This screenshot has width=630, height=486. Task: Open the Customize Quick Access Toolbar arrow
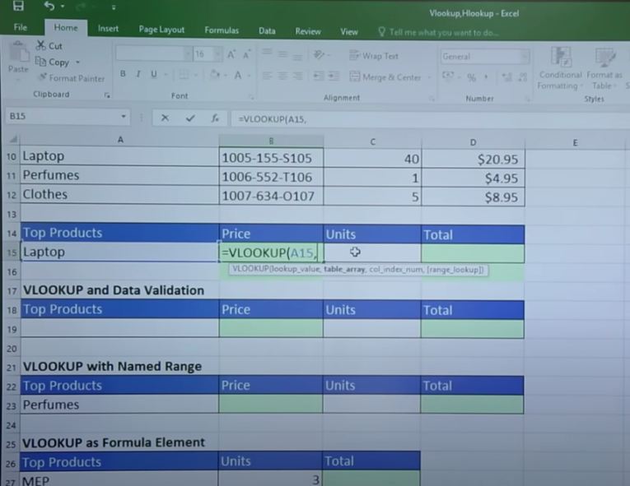point(114,7)
